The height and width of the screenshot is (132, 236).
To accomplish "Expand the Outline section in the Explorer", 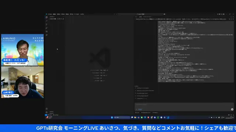I will pyautogui.click(x=51, y=112).
